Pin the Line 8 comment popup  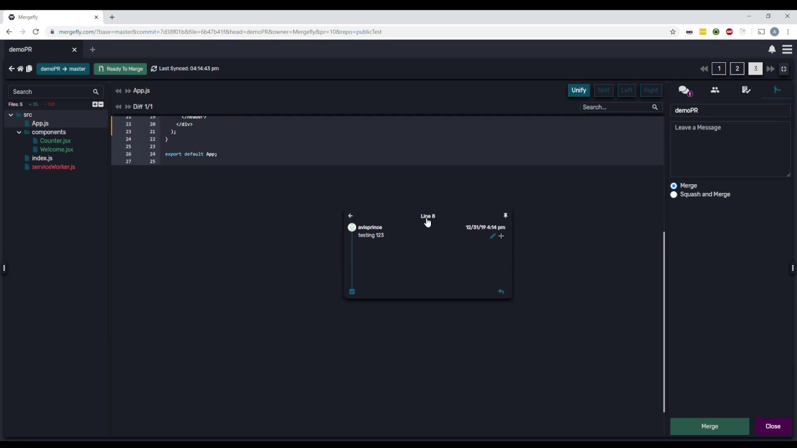[x=506, y=215]
